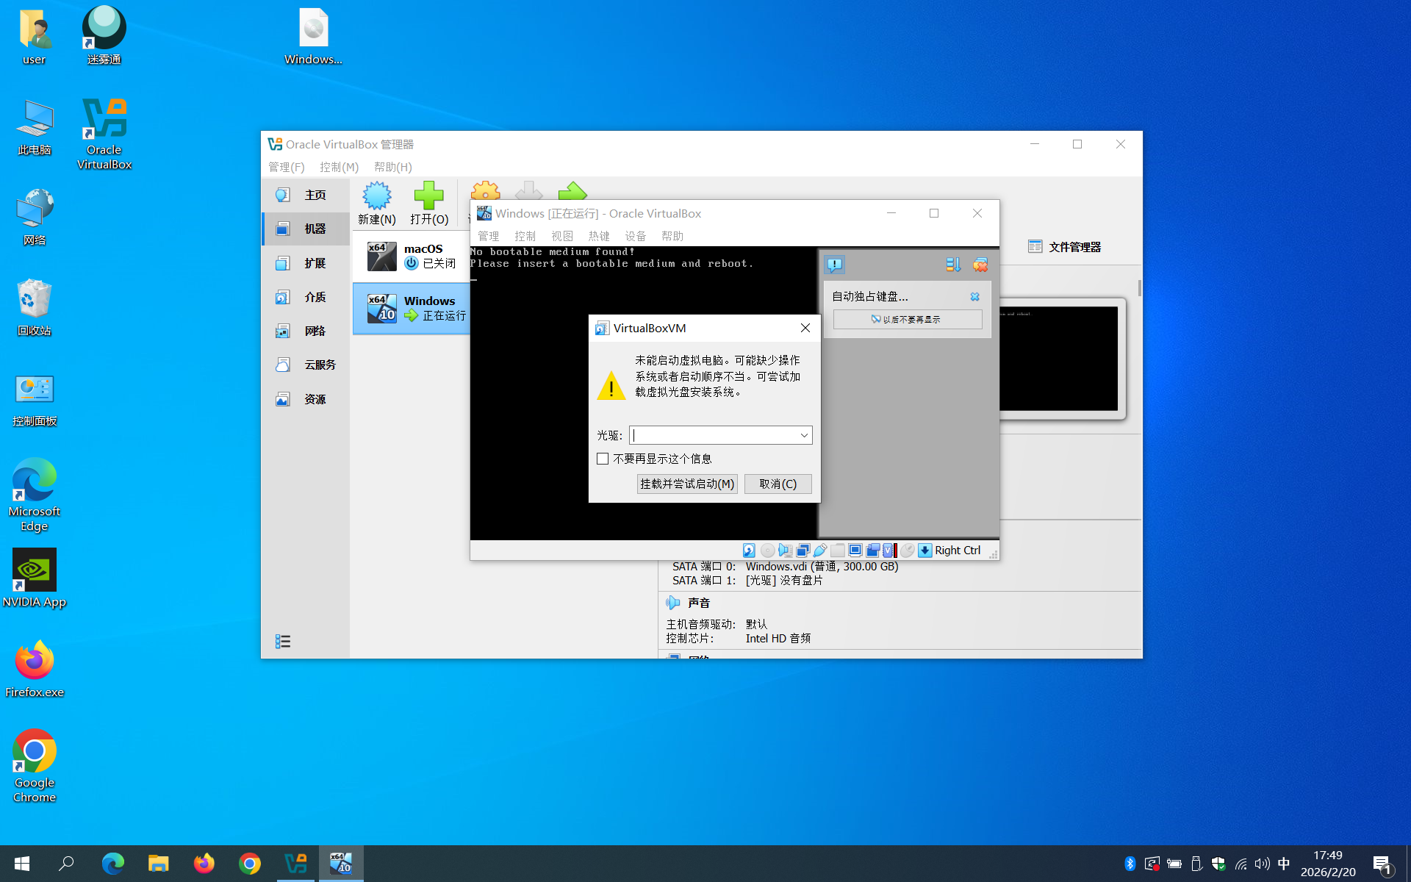The height and width of the screenshot is (882, 1411).
Task: Click the optical disk status icon
Action: click(x=767, y=551)
